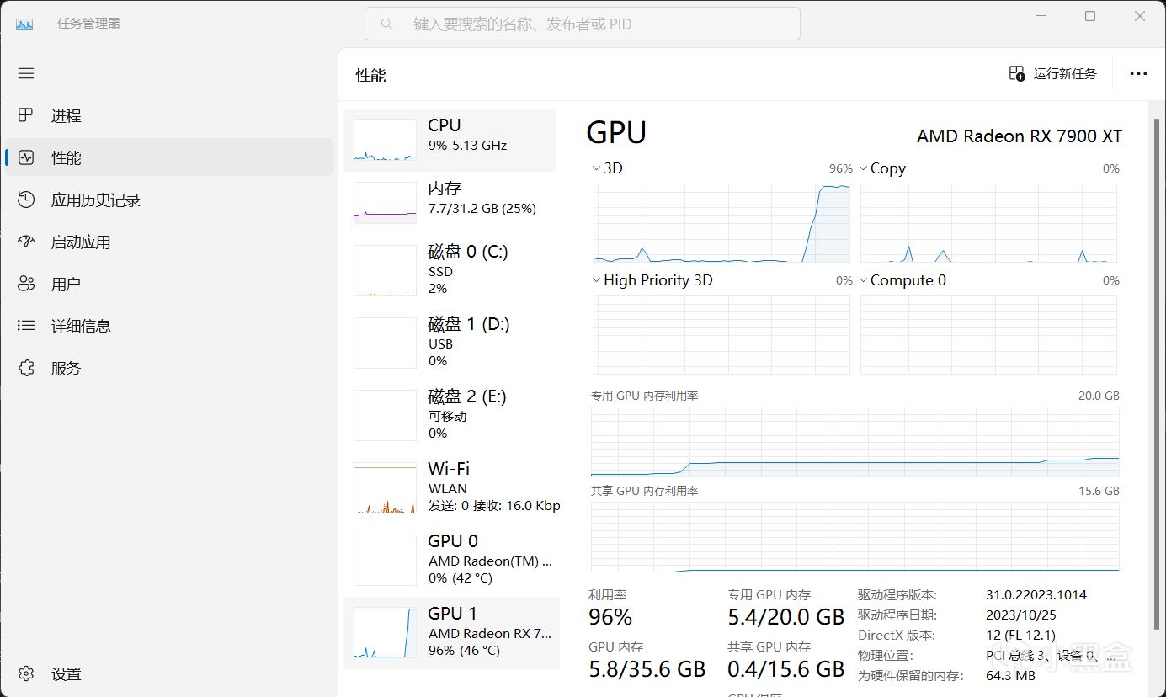Click the three-dot more options button
The image size is (1166, 697).
coord(1138,74)
